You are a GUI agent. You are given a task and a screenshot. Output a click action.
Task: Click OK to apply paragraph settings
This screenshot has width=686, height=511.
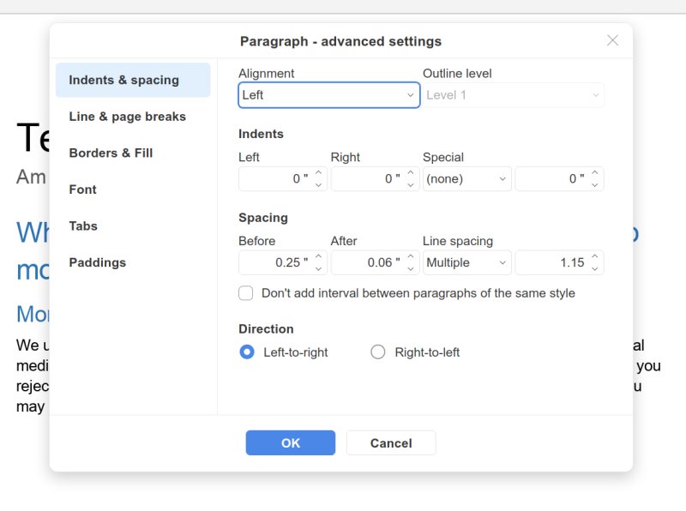(290, 443)
